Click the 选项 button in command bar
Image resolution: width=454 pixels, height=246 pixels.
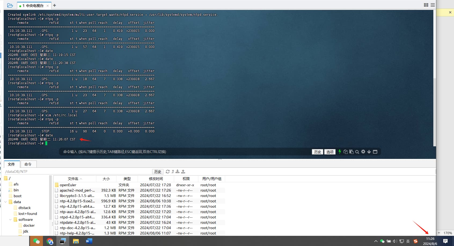point(330,152)
